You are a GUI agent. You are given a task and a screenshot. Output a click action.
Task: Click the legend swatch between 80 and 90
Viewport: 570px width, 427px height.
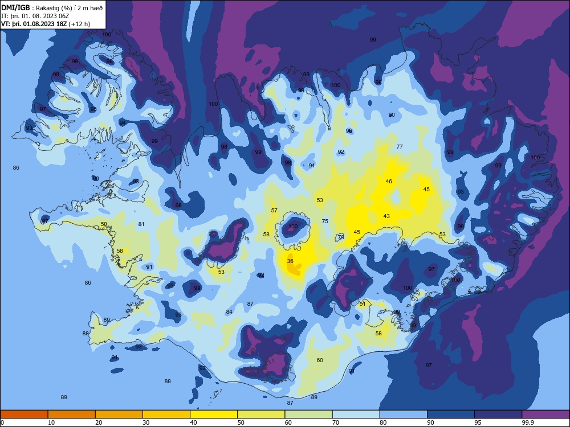point(404,414)
